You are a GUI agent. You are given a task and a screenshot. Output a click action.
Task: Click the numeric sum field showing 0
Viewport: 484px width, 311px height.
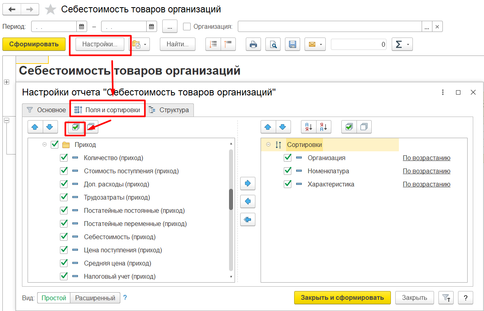tap(359, 44)
